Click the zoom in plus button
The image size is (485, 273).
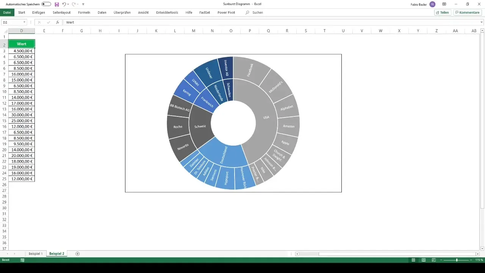pos(471,260)
